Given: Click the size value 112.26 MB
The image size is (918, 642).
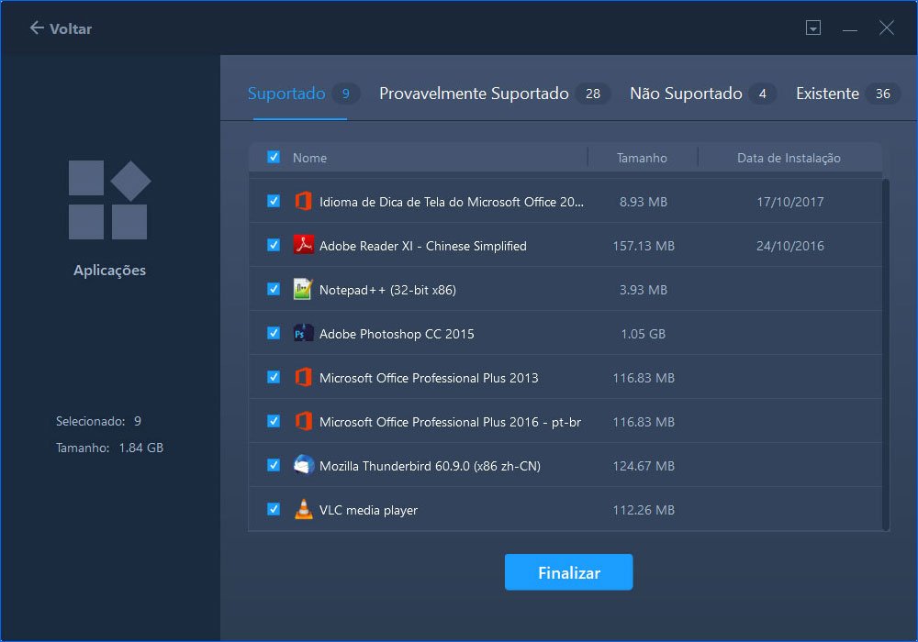Looking at the screenshot, I should 644,510.
